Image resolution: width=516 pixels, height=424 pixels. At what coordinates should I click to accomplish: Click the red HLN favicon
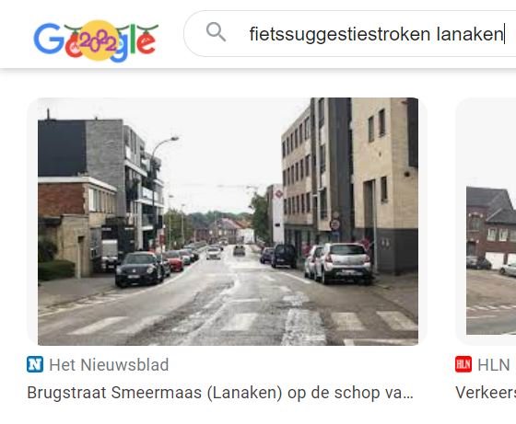(463, 364)
